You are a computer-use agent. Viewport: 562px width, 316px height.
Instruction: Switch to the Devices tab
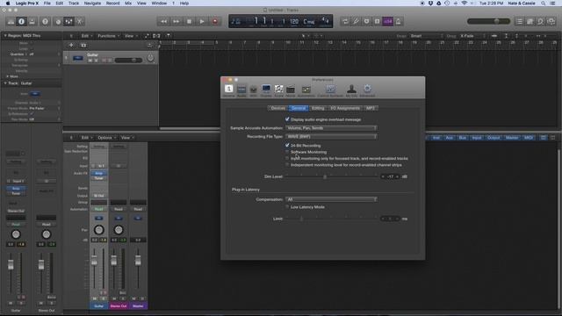pyautogui.click(x=278, y=108)
